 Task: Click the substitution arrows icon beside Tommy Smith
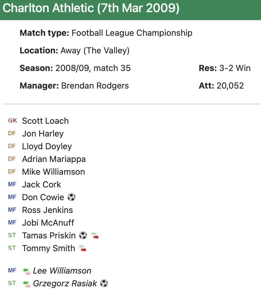point(83,248)
